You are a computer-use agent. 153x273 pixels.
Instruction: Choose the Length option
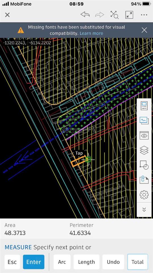86,262
